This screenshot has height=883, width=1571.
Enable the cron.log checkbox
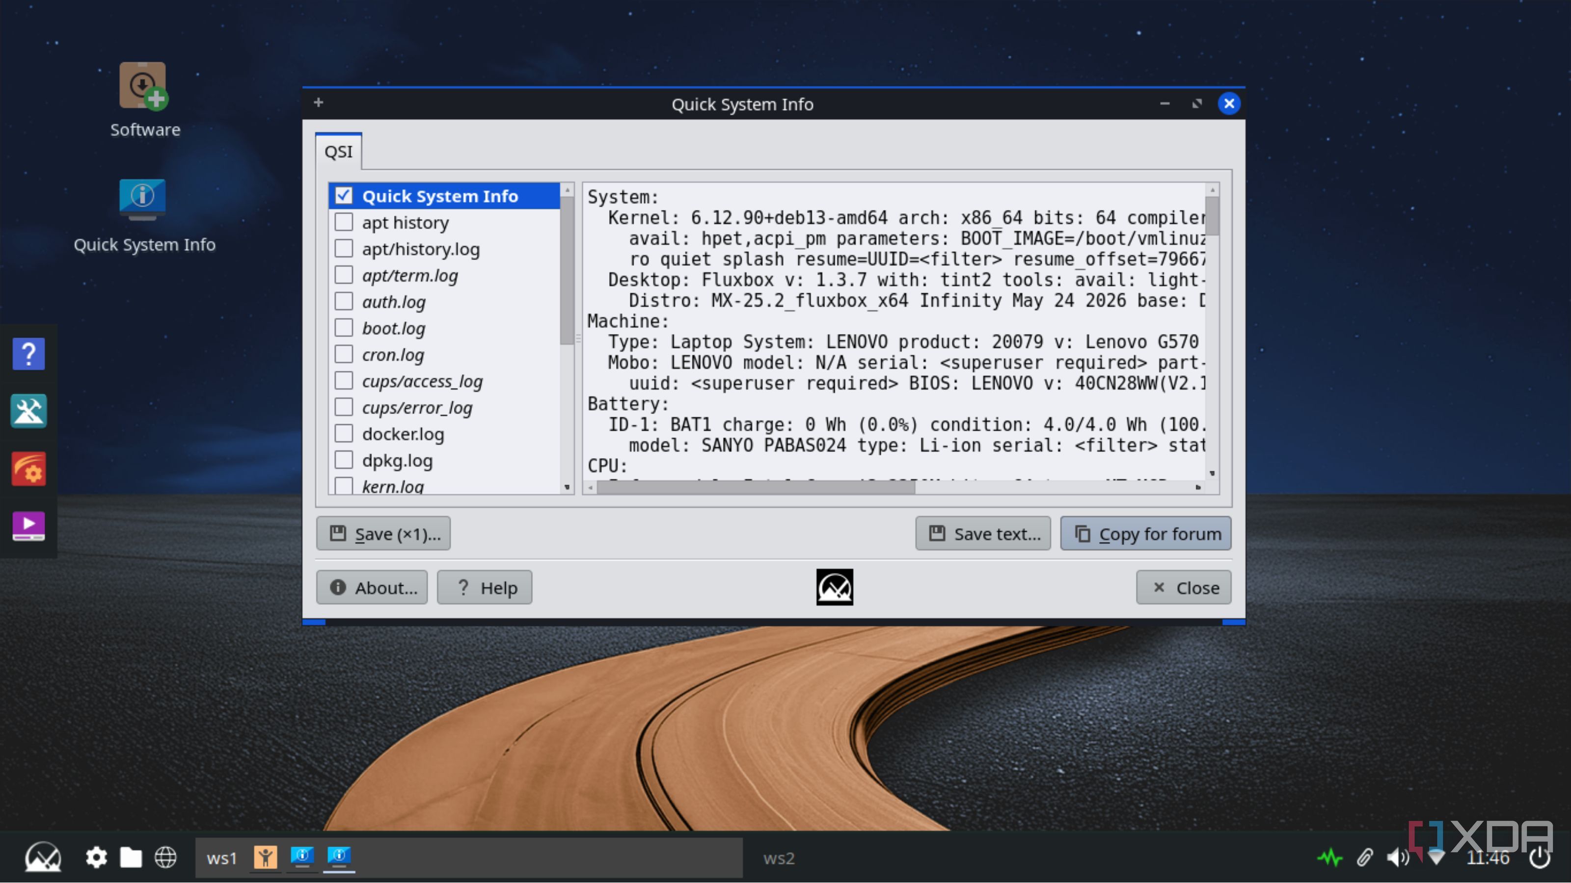(344, 354)
